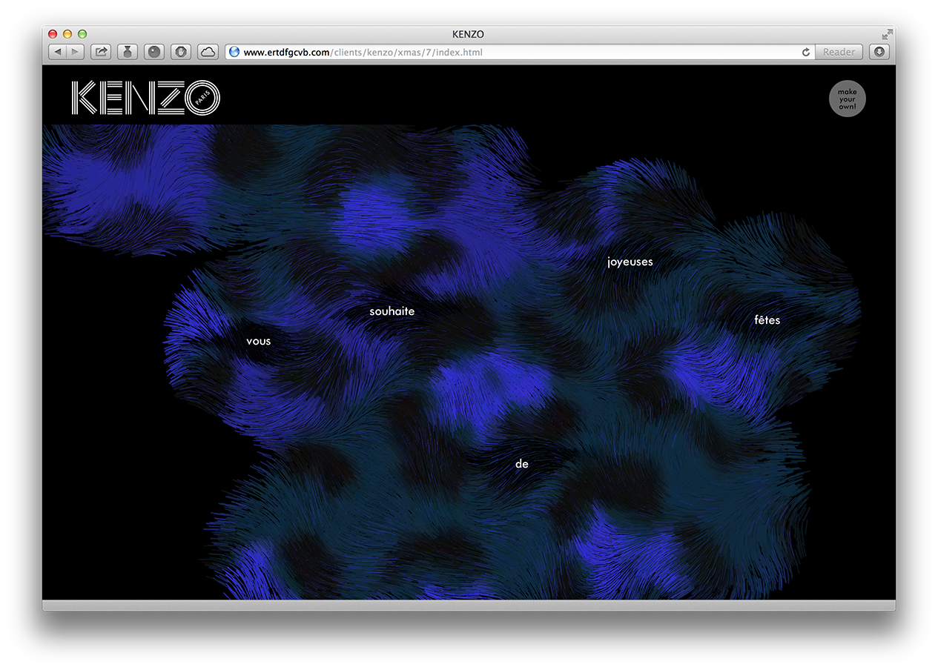The width and height of the screenshot is (938, 670).
Task: Open the Share menu icon
Action: coord(100,52)
